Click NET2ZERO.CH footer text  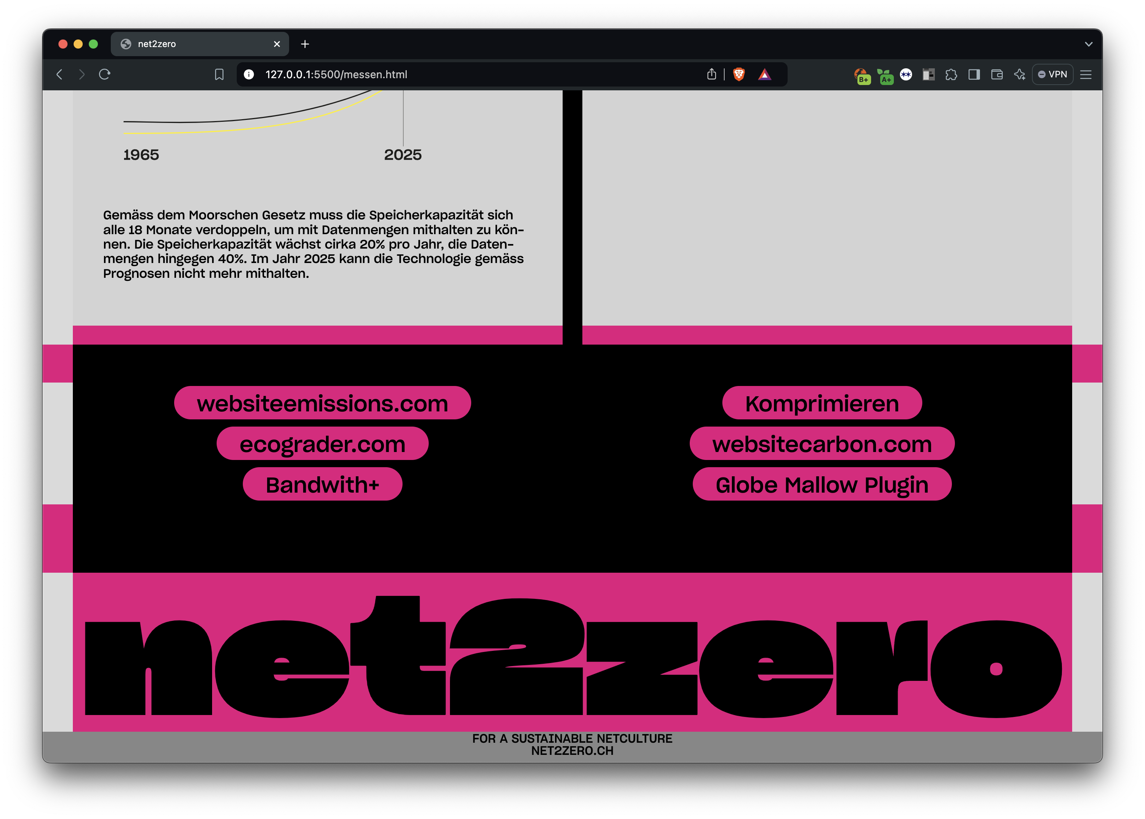pos(572,751)
